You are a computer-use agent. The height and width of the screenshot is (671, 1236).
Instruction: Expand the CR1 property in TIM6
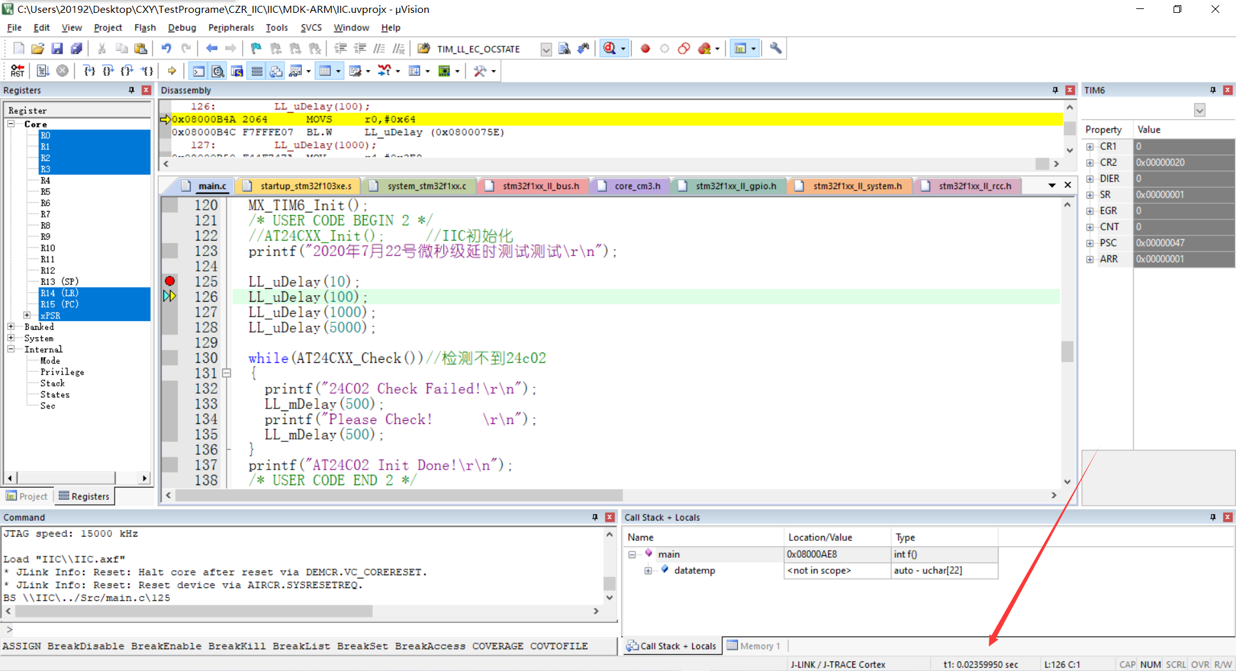(1090, 147)
